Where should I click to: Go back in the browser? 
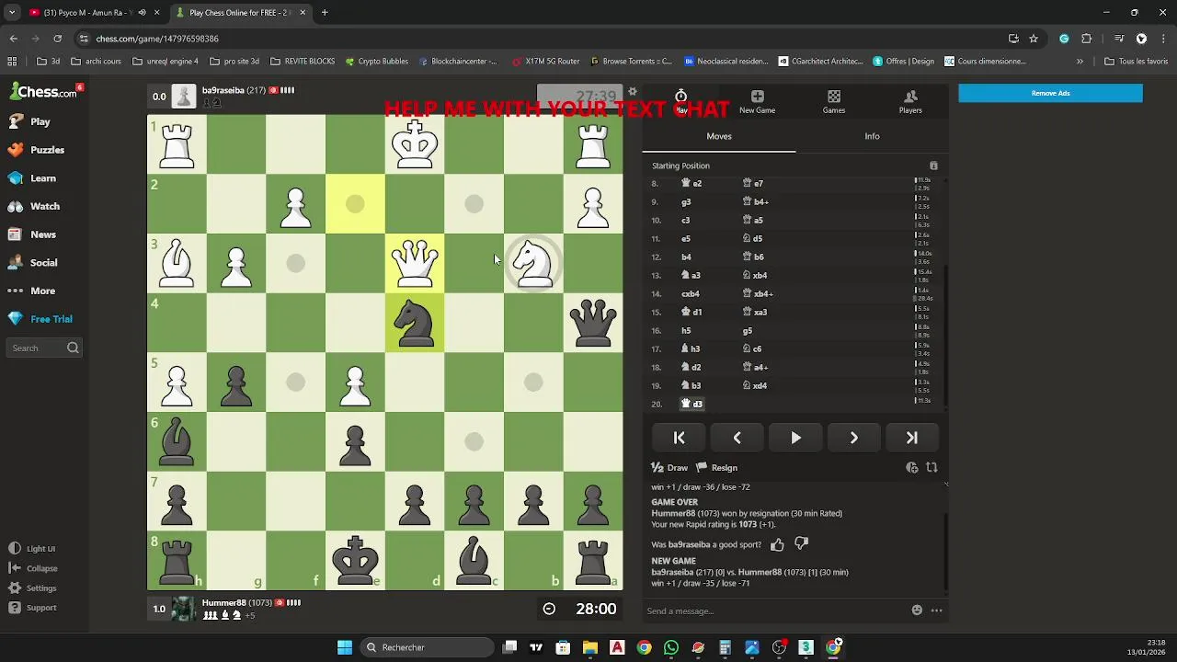tap(14, 39)
